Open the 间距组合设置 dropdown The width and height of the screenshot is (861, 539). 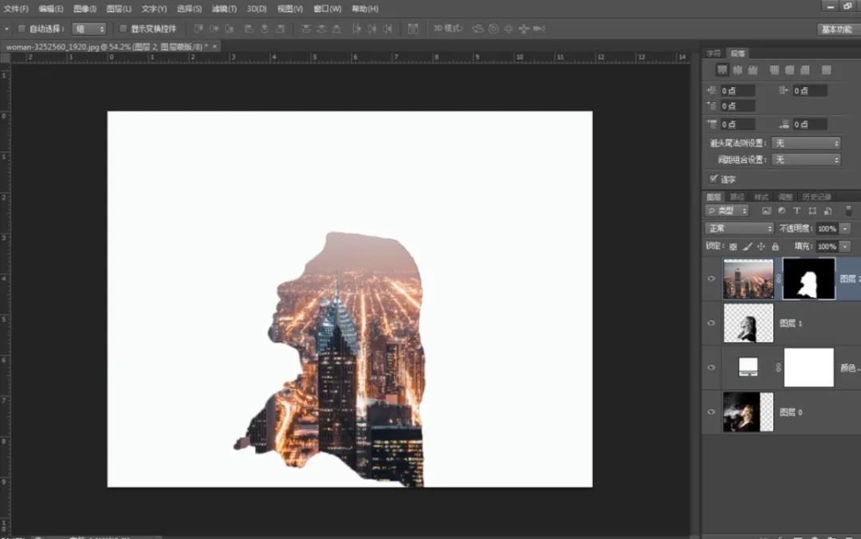(806, 159)
